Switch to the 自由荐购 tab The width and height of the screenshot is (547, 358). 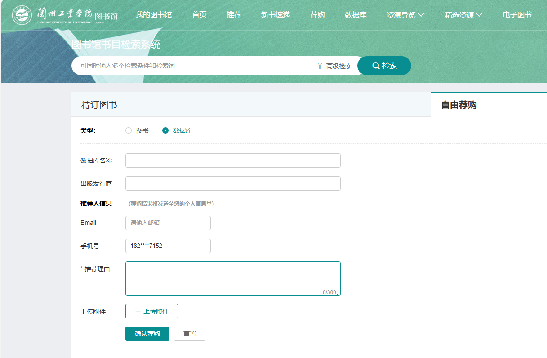(x=458, y=105)
